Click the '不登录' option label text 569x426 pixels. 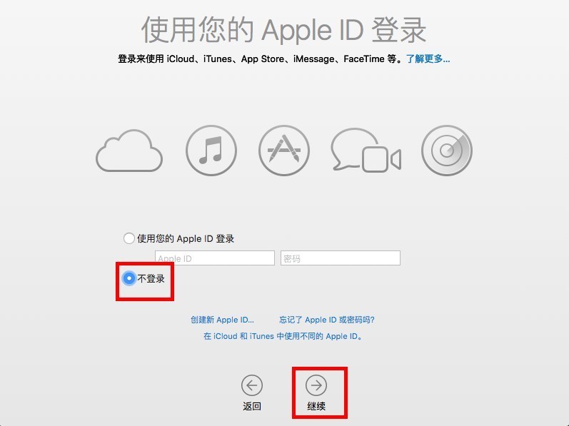tap(151, 278)
